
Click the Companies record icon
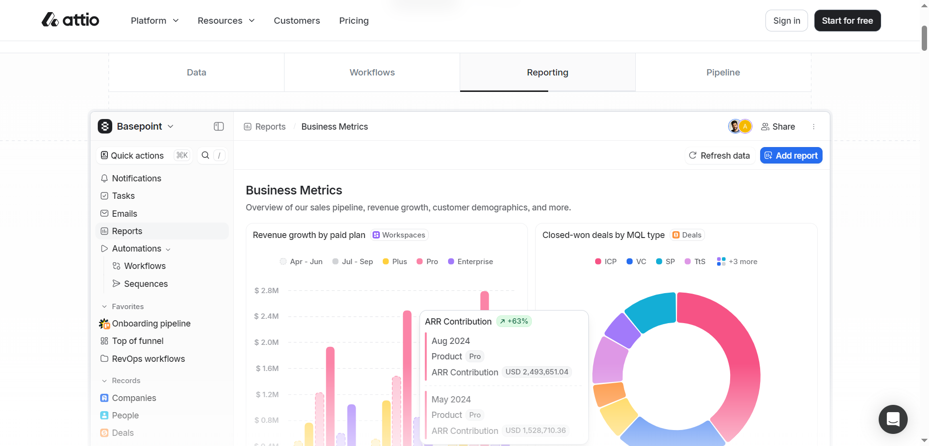coord(104,398)
